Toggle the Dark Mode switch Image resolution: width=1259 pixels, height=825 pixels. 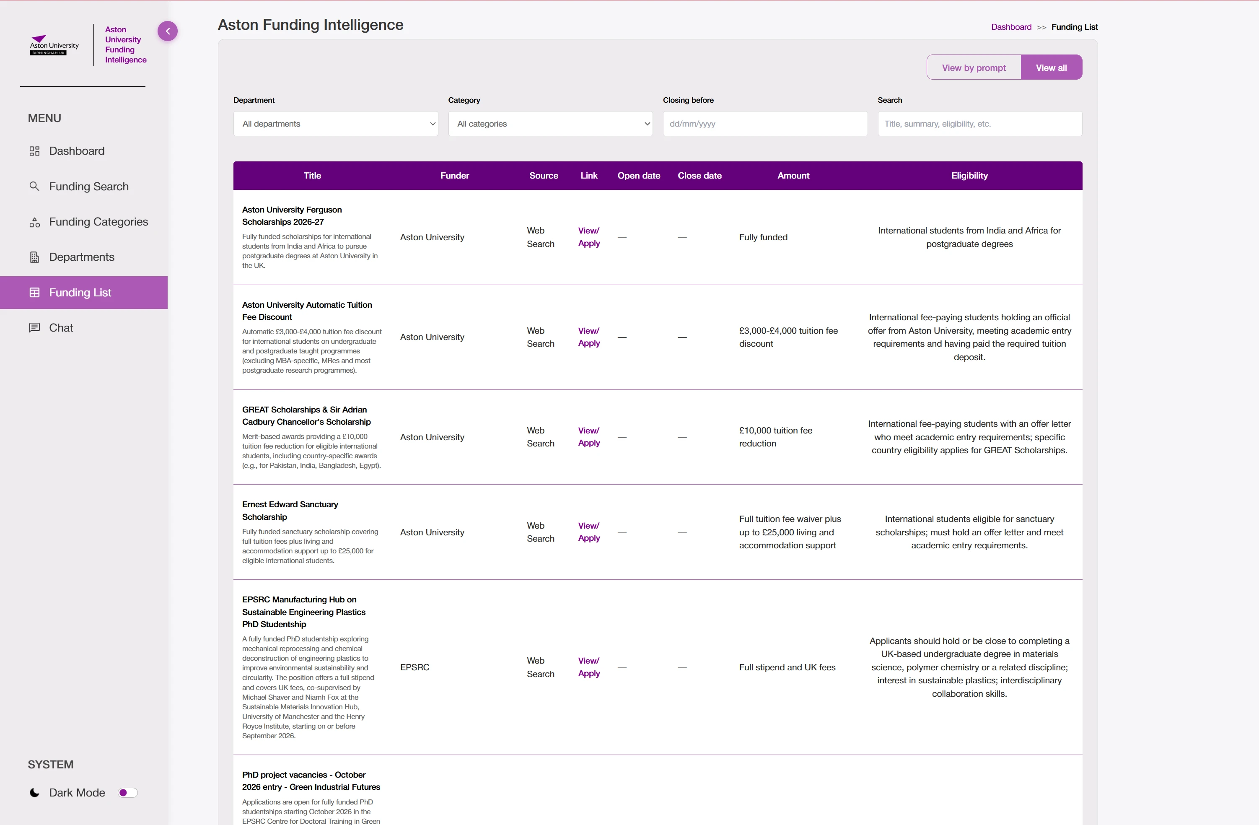(127, 793)
